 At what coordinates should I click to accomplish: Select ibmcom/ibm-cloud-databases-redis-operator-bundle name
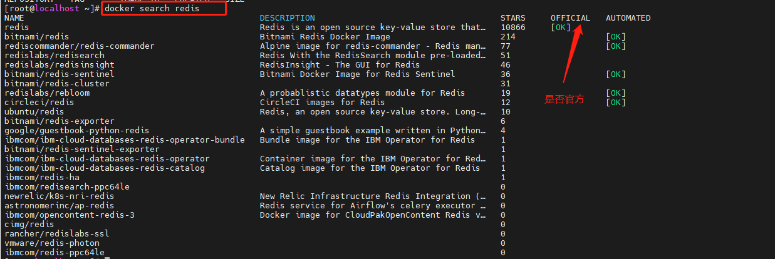tap(124, 140)
